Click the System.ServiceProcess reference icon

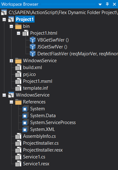[x=26, y=122]
